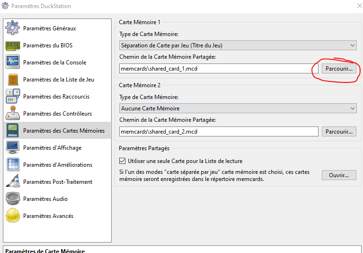Select the Post-Traitement paintbrush icon
Viewport: 363px width, 253px height.
point(13,182)
